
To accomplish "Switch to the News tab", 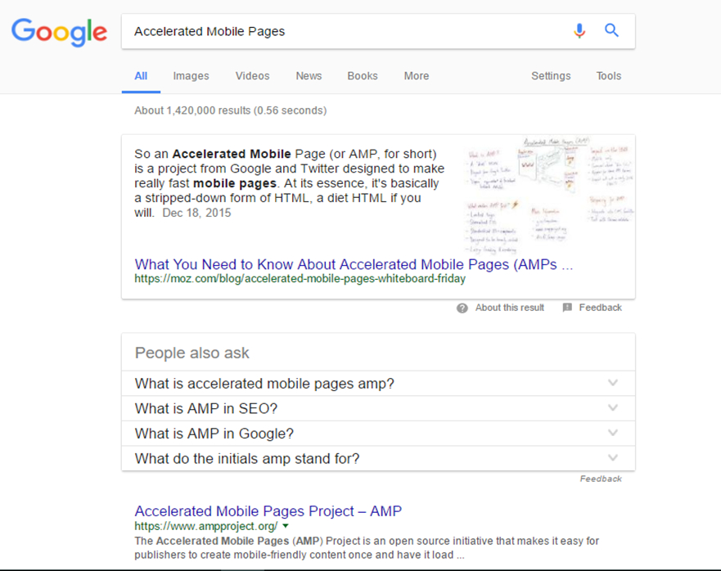I will tap(309, 76).
